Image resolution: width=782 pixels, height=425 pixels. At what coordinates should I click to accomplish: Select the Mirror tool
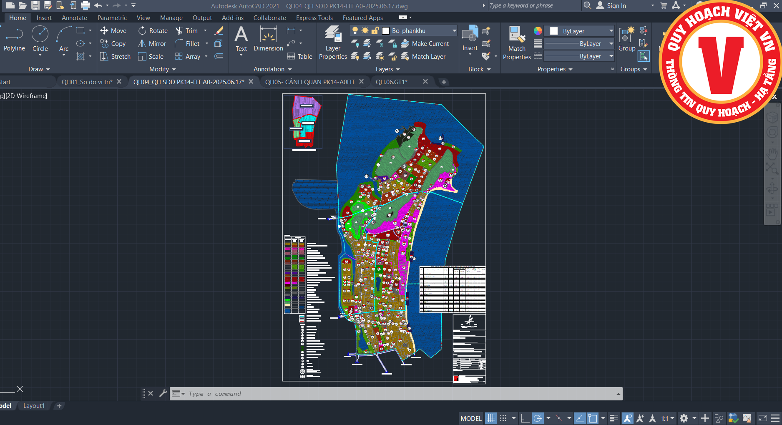(x=152, y=44)
